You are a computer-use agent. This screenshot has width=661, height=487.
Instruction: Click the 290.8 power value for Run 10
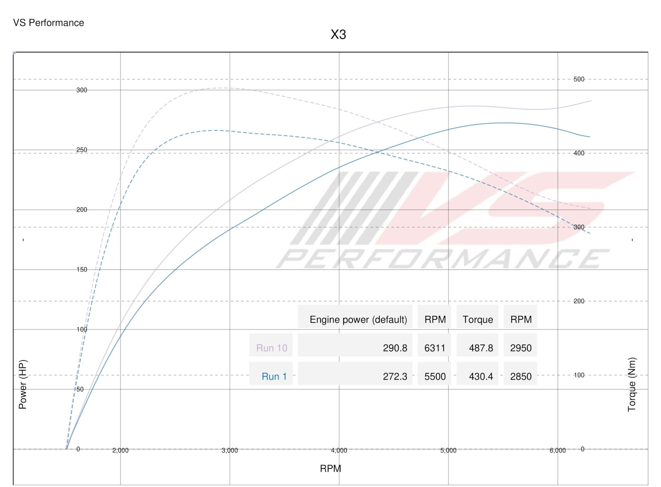coord(395,348)
